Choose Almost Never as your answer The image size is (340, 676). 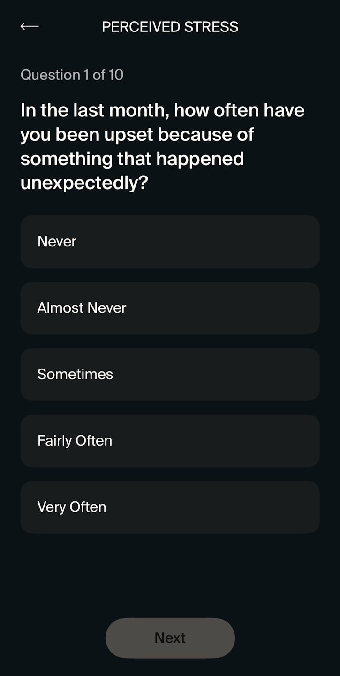point(170,308)
